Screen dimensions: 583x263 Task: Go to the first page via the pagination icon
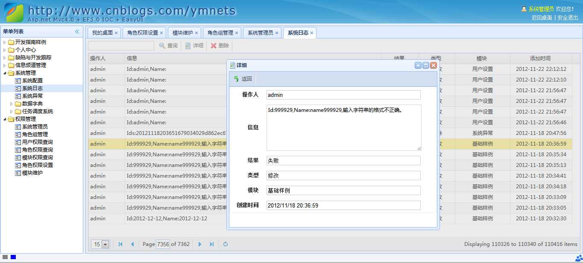tap(120, 244)
